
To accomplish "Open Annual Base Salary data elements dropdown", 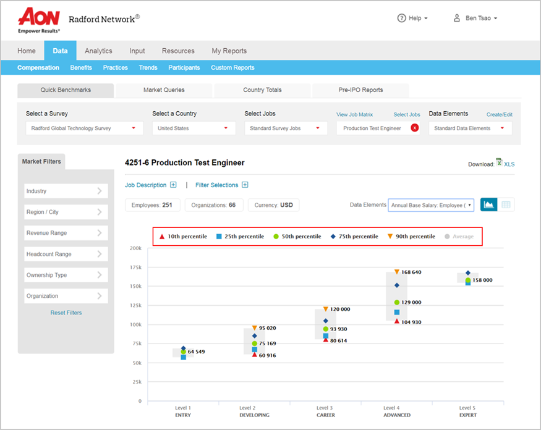I will (430, 205).
